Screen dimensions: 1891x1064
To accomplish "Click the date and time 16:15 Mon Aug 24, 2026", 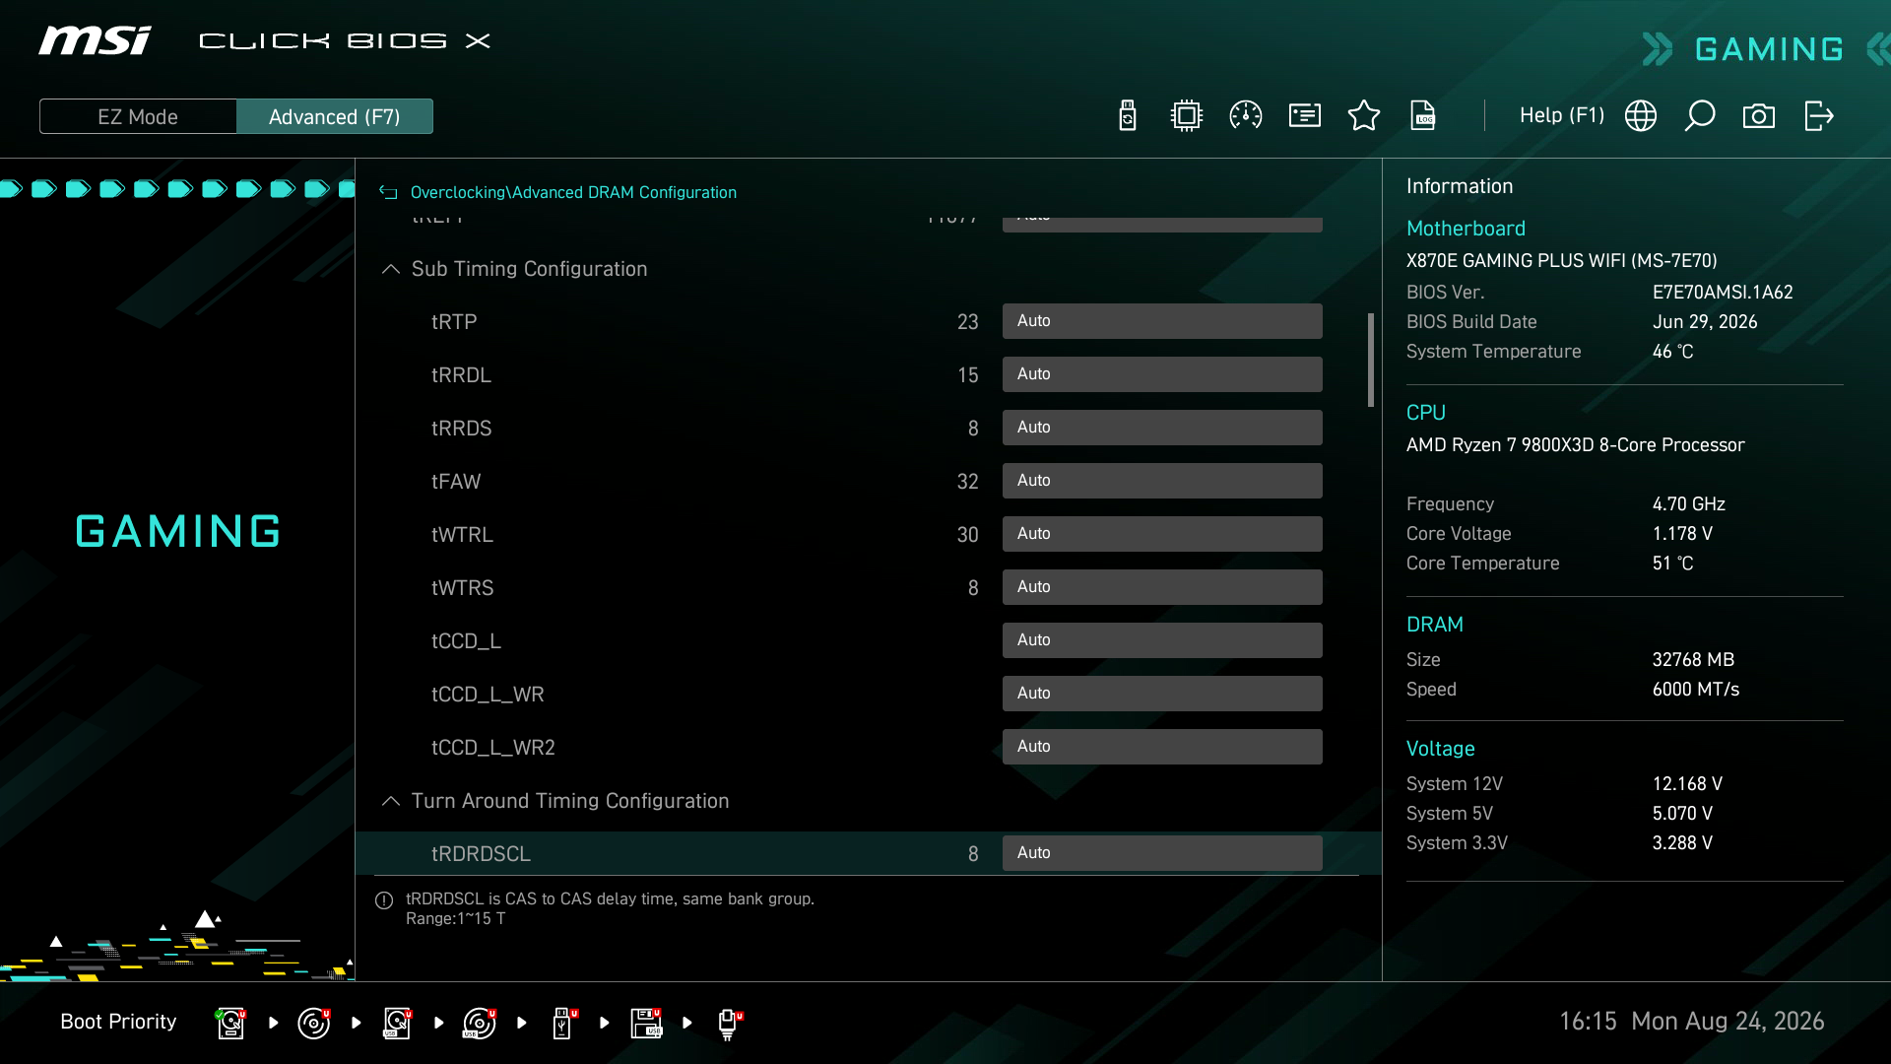I will pos(1691,1022).
